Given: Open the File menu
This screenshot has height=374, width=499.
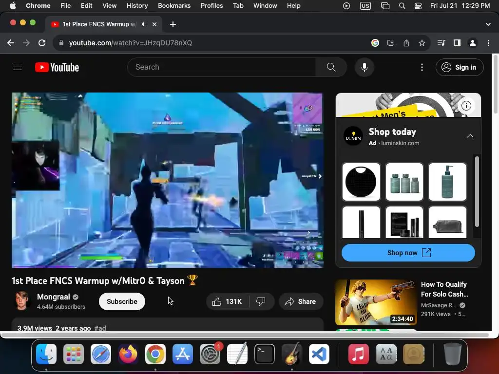Looking at the screenshot, I should (66, 5).
